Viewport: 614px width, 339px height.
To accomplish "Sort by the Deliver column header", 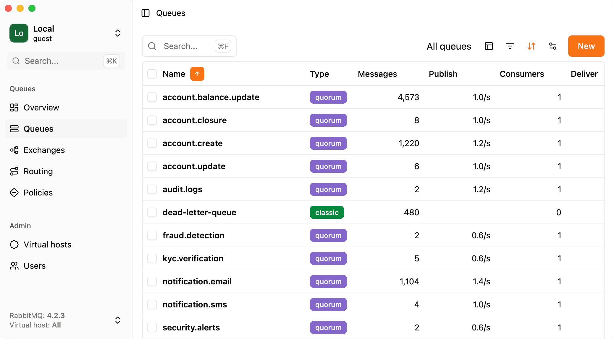I will (x=584, y=74).
